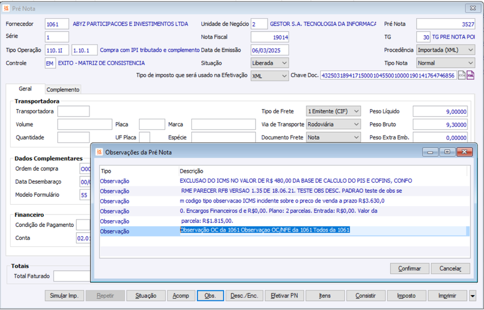Close the Observações da Pré Nota dialog
Viewport: 484px width, 310px height.
465,152
